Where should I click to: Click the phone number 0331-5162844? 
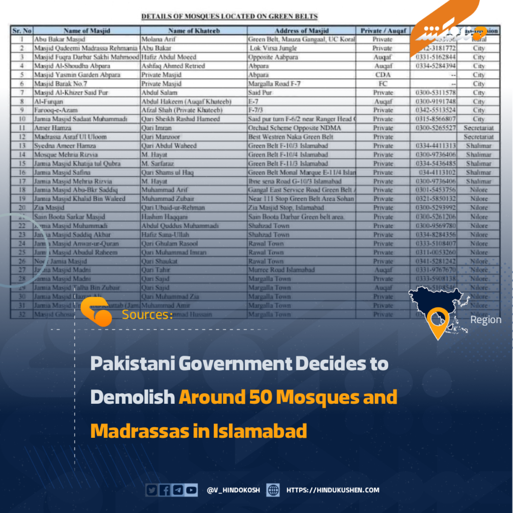436,57
